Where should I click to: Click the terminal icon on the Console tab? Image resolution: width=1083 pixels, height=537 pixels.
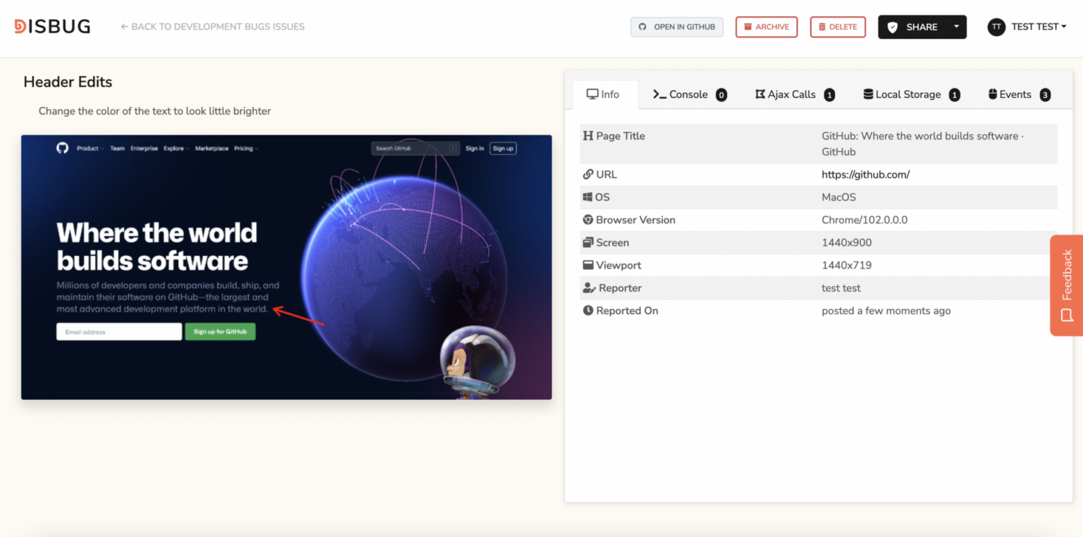(659, 94)
